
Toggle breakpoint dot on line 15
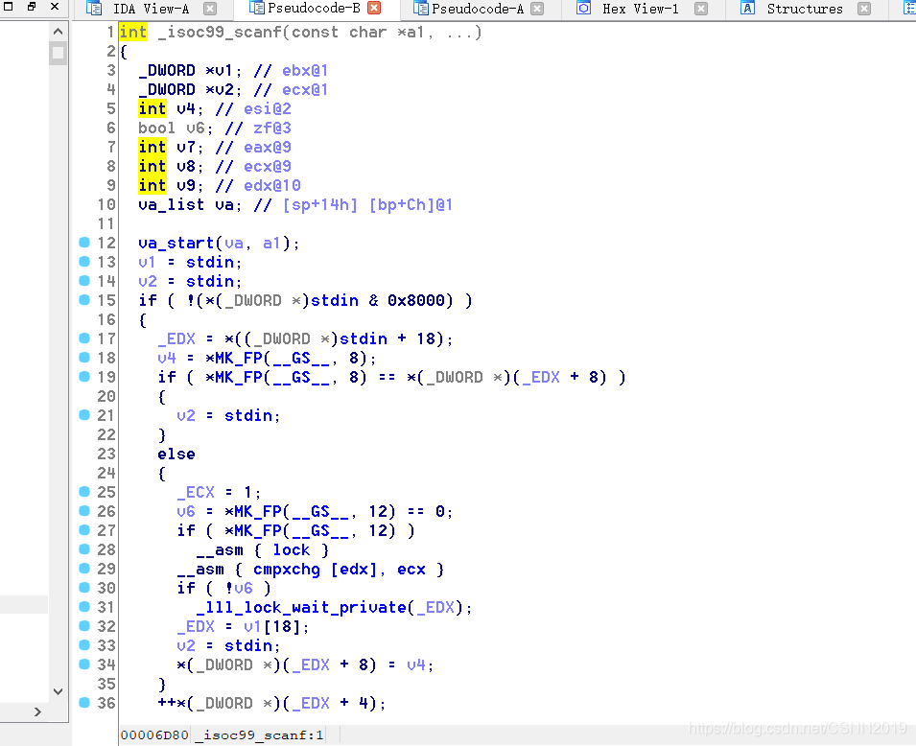pyautogui.click(x=84, y=300)
